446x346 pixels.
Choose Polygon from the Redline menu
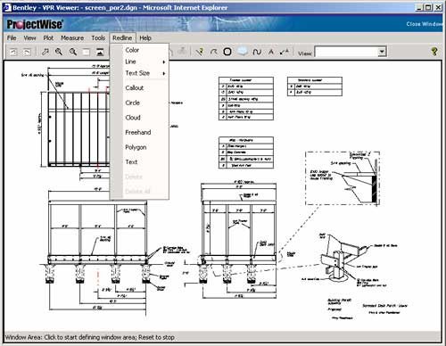(136, 147)
